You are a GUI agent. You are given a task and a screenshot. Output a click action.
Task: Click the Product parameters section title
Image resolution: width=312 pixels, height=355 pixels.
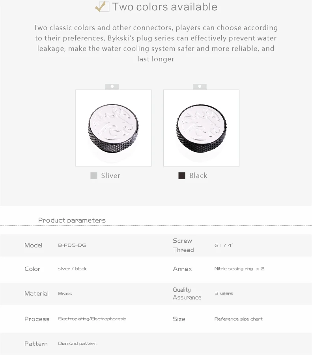coord(72,220)
